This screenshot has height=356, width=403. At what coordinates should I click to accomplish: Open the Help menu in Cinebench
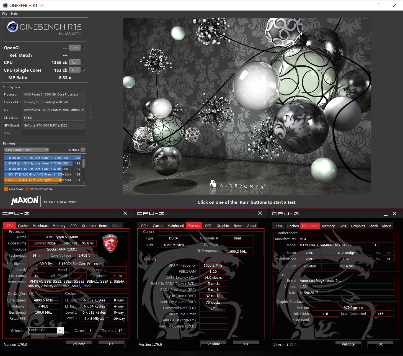[x=14, y=14]
